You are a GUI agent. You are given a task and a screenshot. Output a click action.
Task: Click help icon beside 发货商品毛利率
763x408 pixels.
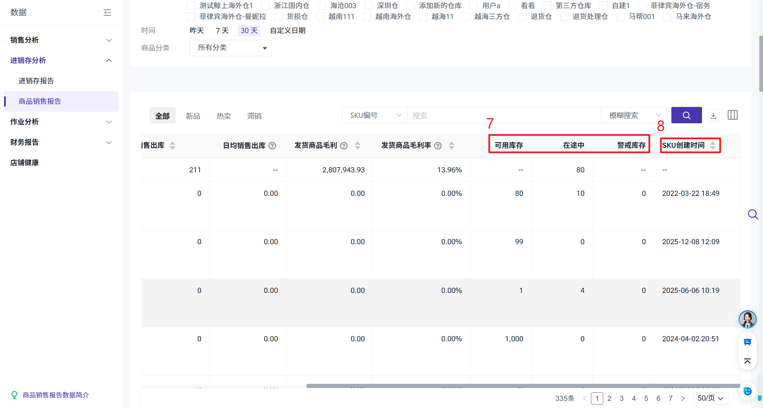(438, 146)
